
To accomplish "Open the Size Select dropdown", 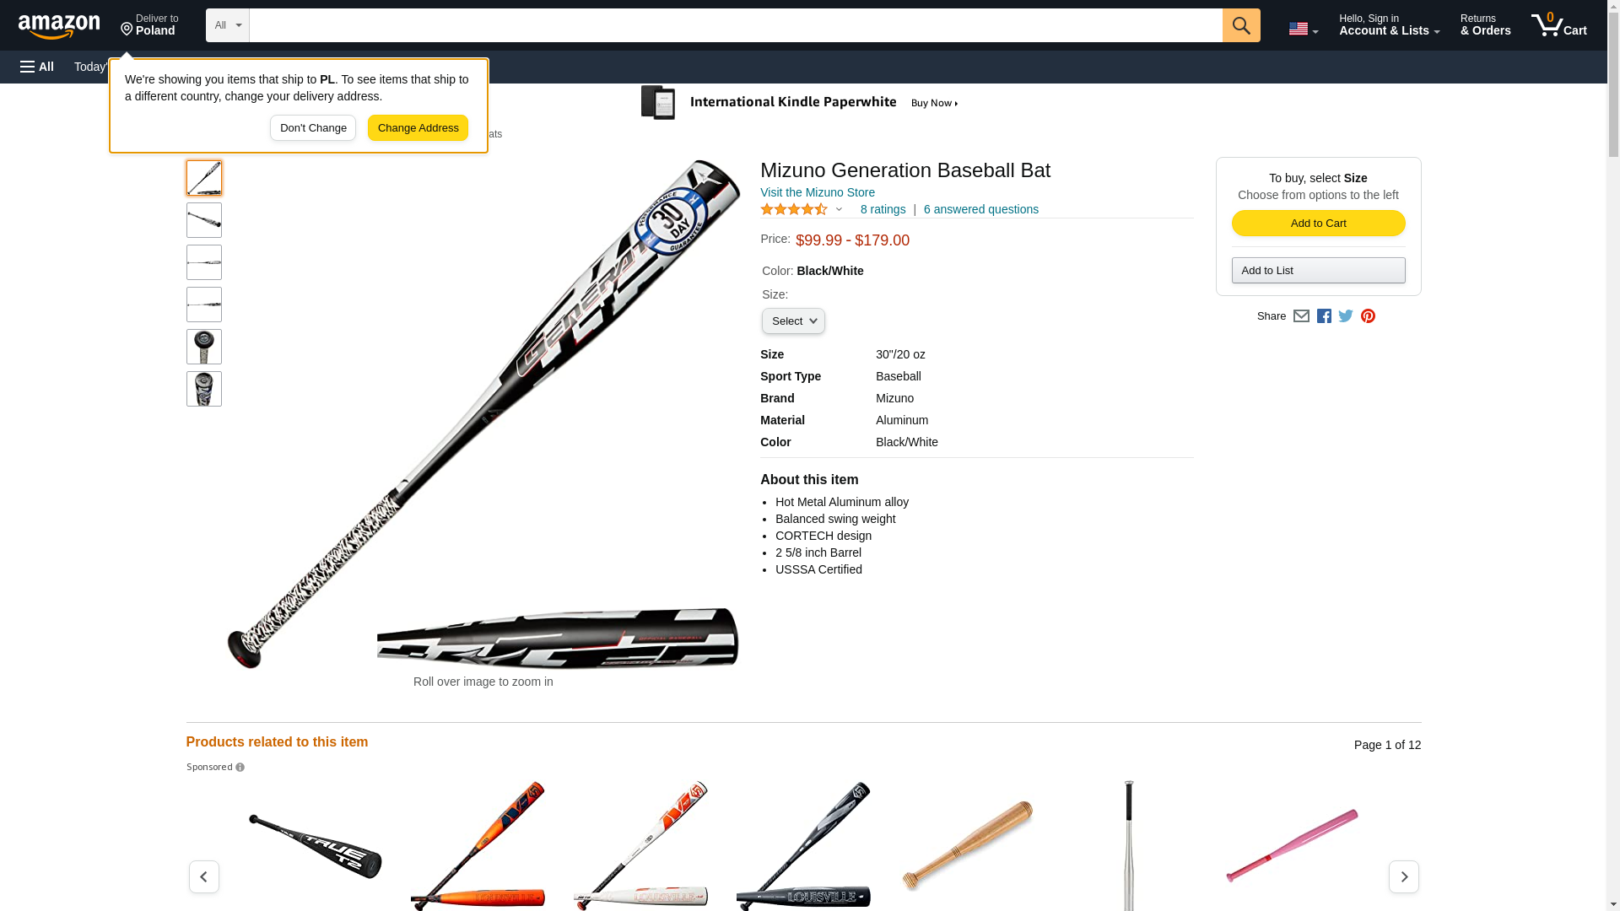I will (793, 321).
